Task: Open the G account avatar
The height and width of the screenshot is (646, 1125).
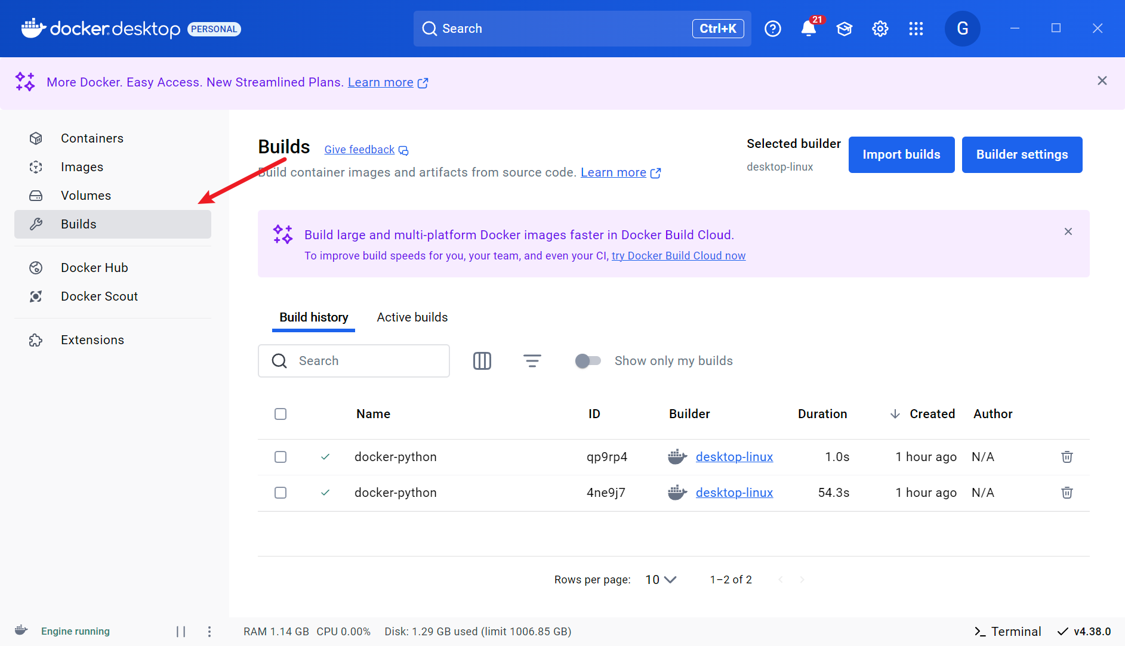Action: 963,29
